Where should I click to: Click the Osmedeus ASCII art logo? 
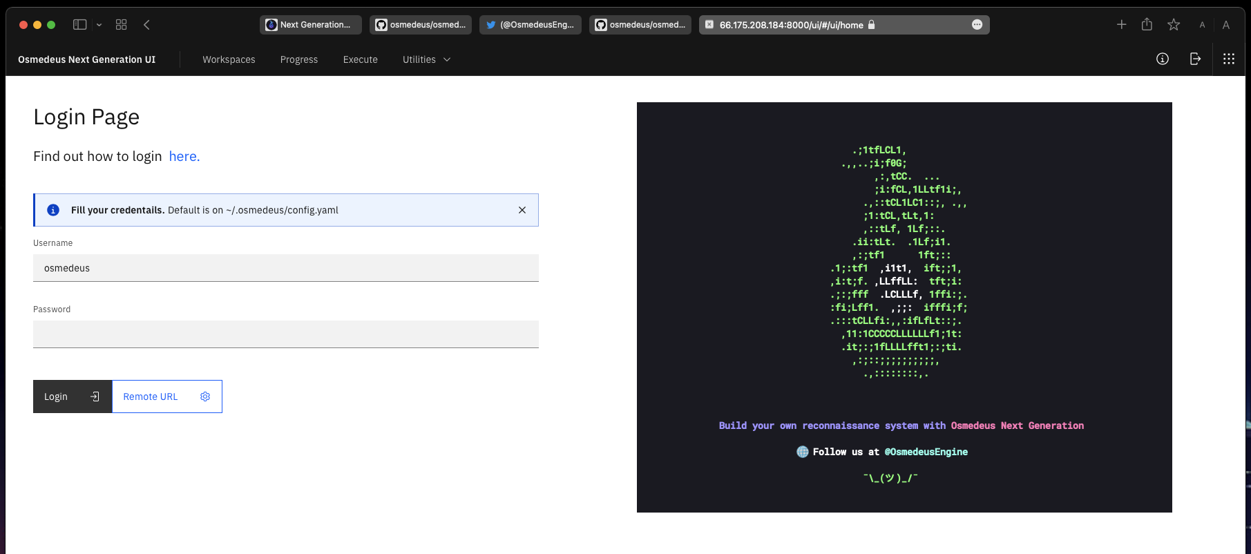[898, 261]
